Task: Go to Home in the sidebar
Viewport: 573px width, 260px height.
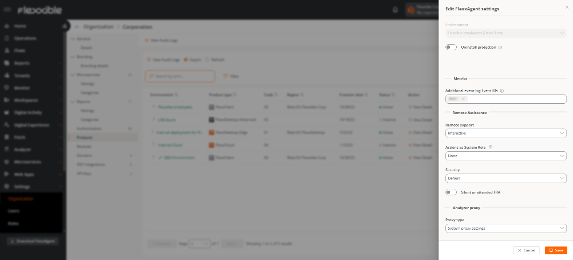Action: coord(20,26)
